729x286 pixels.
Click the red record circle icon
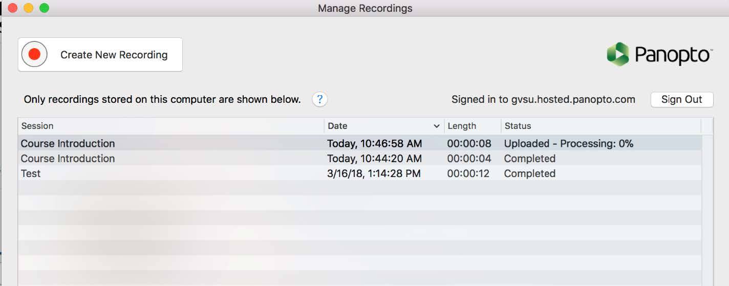click(x=34, y=55)
